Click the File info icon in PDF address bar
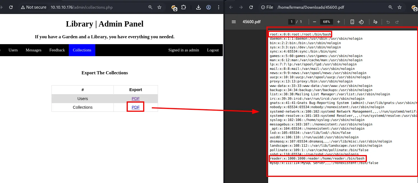 point(267,7)
